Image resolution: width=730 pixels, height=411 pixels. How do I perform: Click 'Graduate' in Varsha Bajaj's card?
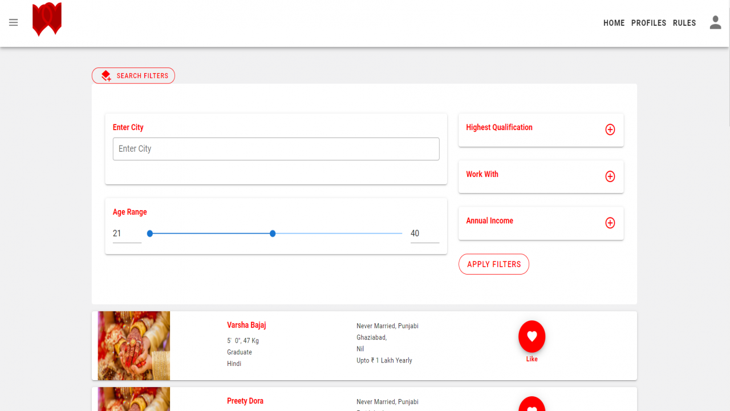[240, 352]
